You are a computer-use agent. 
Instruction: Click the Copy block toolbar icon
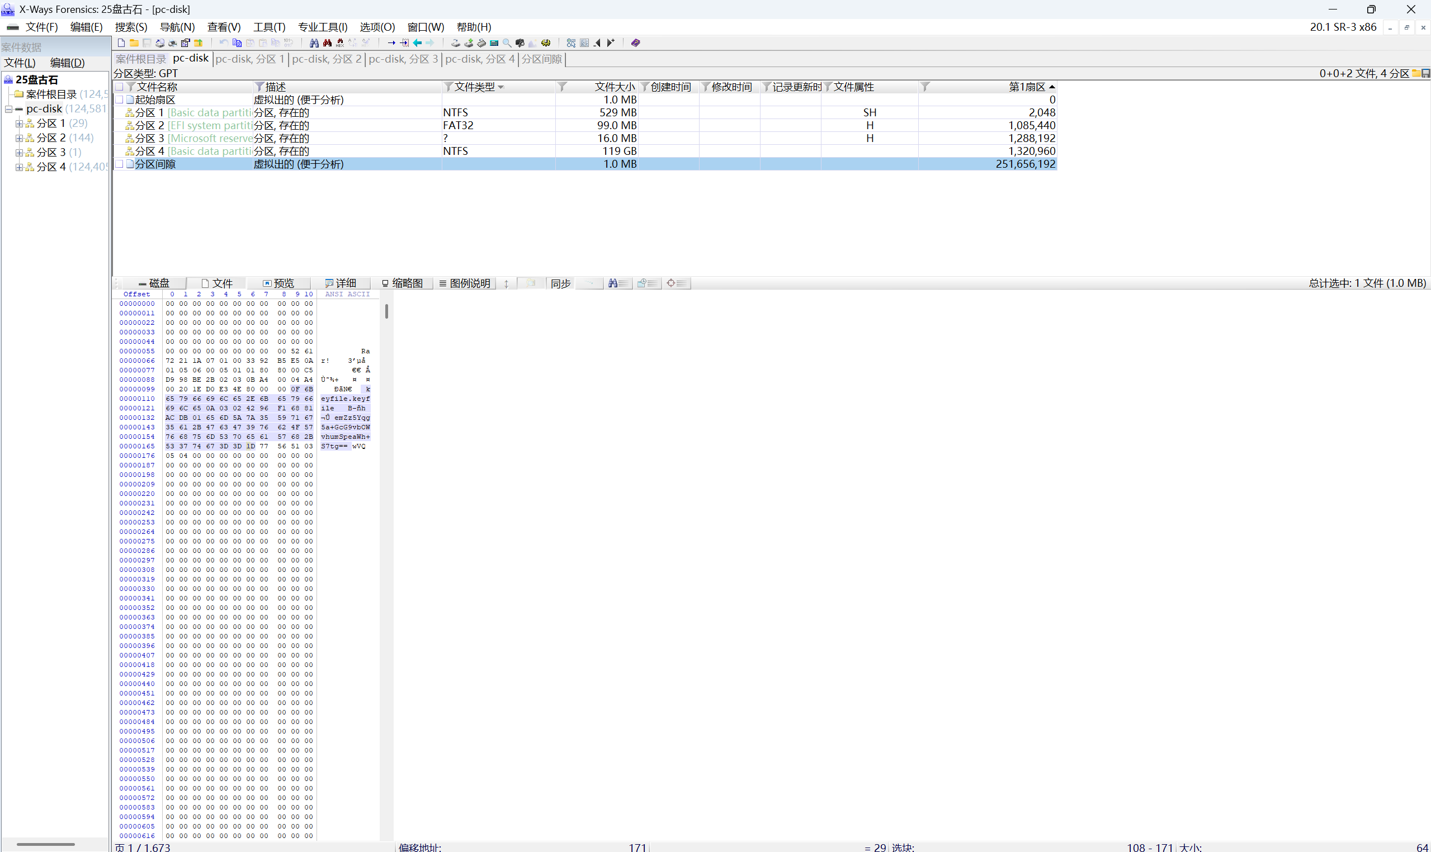(237, 43)
